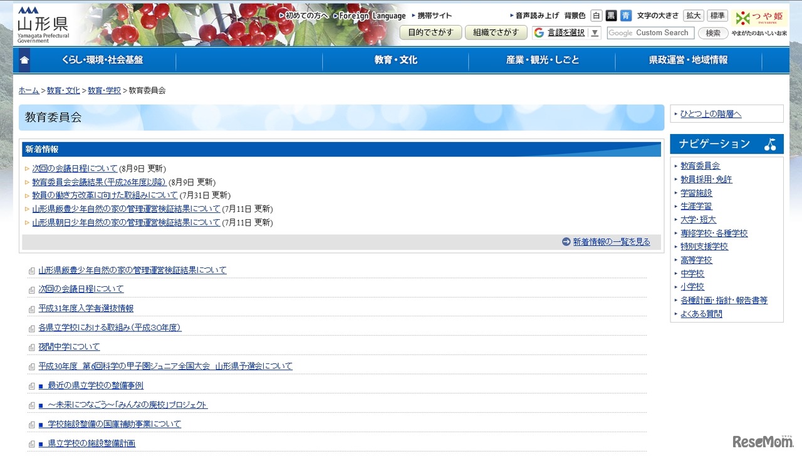Open 小学校 in navigation sidebar
This screenshot has width=802, height=456.
pyautogui.click(x=692, y=287)
